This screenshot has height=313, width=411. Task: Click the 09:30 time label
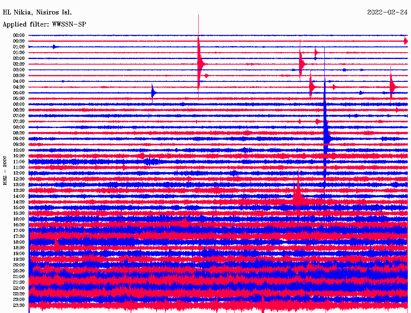[19, 144]
